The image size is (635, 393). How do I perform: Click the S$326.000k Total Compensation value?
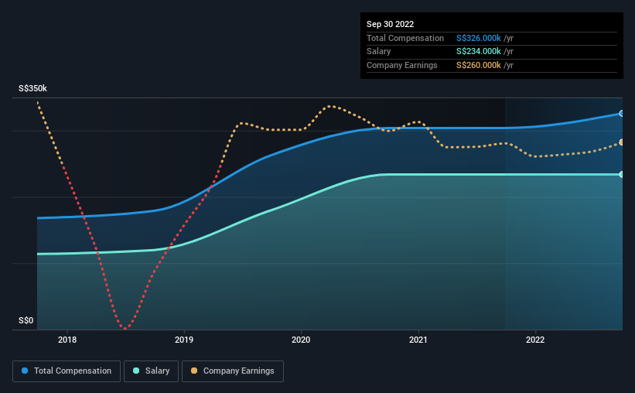479,38
